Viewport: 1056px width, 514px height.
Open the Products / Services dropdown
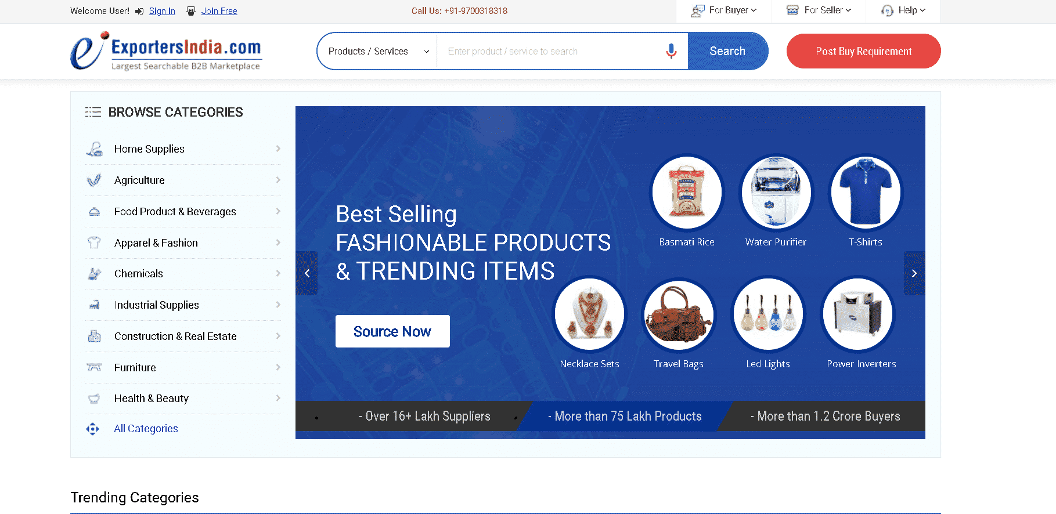point(378,51)
